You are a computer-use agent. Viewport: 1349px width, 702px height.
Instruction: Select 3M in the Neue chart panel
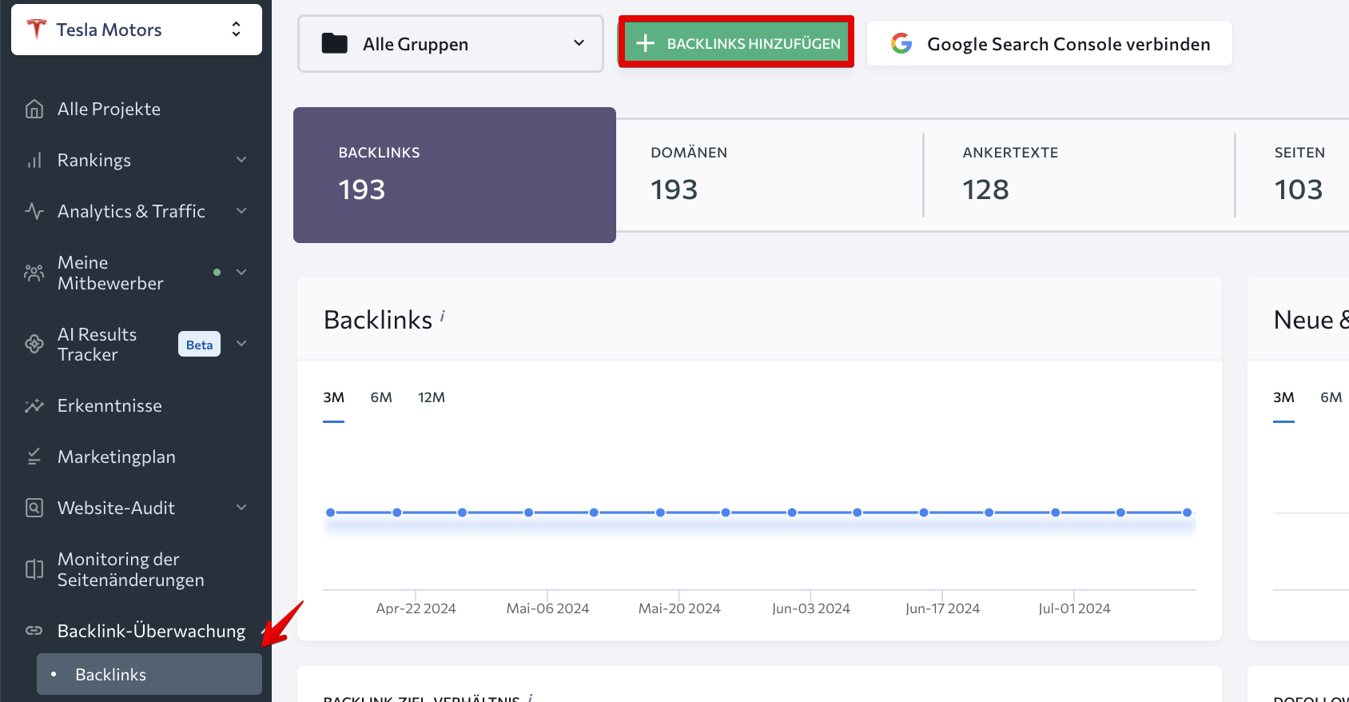(1283, 397)
